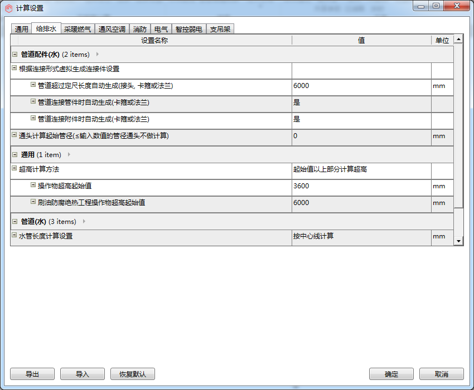Screen dimensions: 474x390
Task: Collapse the 超高计算方法 row
Action: [14, 168]
